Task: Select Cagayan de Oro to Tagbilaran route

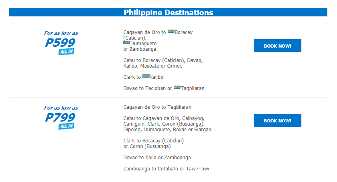Action: click(x=157, y=107)
